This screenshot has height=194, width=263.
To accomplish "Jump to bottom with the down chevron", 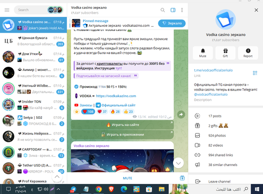I will [x=178, y=163].
